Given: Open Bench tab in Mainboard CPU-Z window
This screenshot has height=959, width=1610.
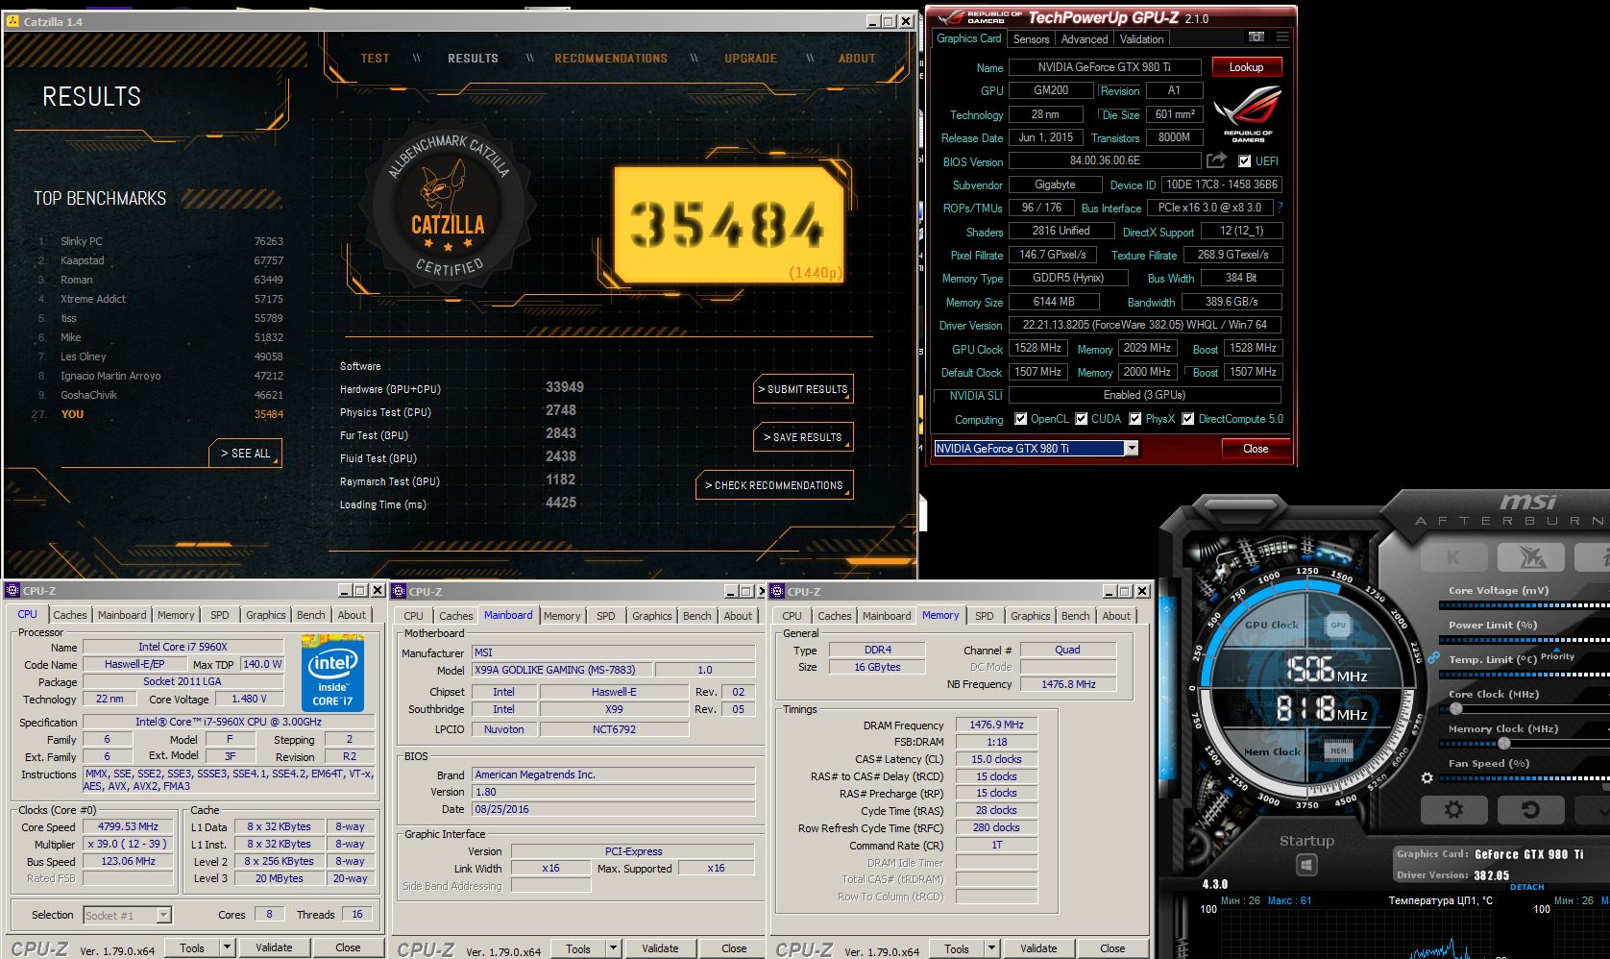Looking at the screenshot, I should click(697, 616).
